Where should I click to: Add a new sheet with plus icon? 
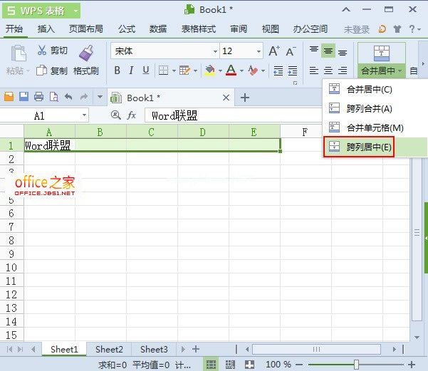coord(196,349)
